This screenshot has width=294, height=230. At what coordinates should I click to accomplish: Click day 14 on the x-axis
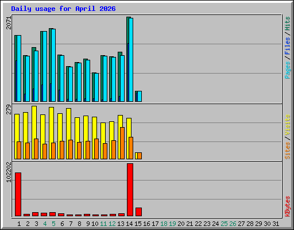(129, 224)
